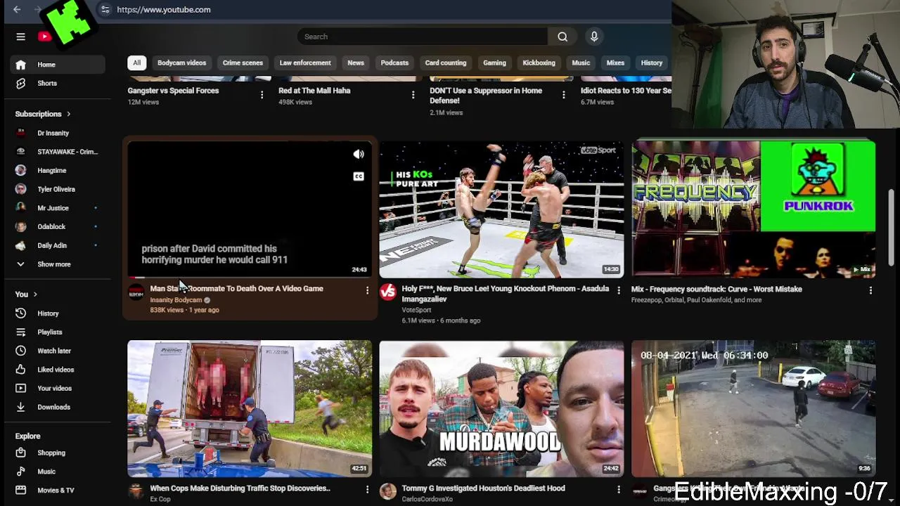Select the Bodycam videos chip
Image resolution: width=900 pixels, height=506 pixels.
click(181, 63)
